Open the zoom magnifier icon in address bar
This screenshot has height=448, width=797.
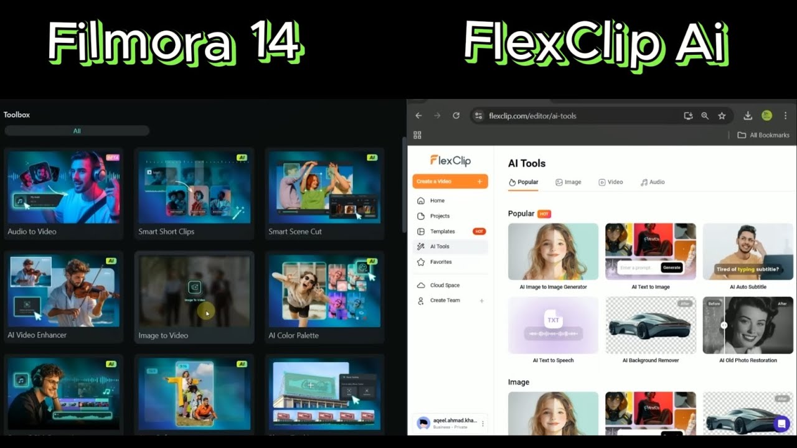[x=705, y=116]
